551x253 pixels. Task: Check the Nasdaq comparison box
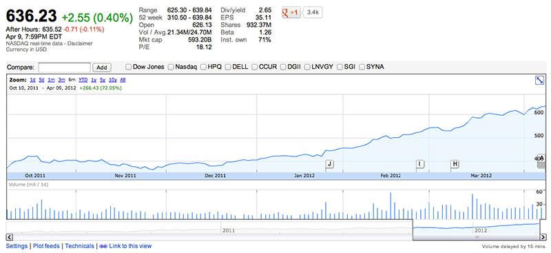[x=171, y=67]
